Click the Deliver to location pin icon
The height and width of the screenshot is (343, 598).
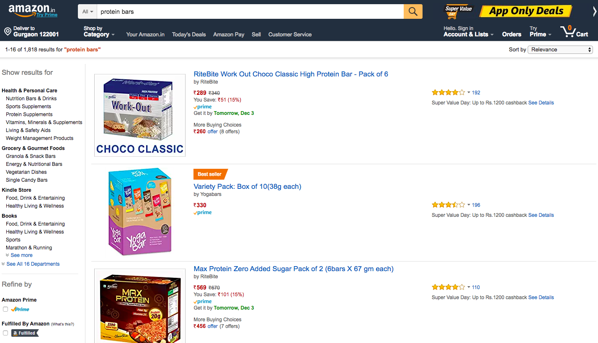[x=7, y=32]
